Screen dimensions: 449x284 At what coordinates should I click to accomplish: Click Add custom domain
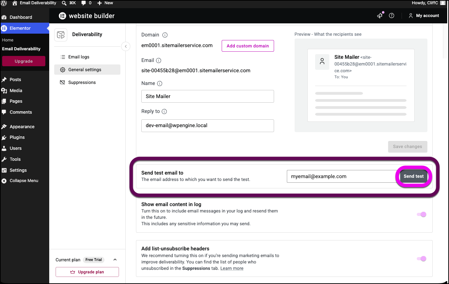pyautogui.click(x=248, y=46)
